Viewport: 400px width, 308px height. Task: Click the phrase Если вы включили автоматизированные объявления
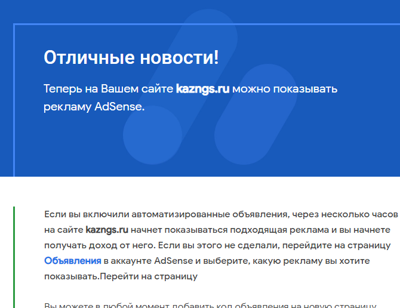click(167, 214)
